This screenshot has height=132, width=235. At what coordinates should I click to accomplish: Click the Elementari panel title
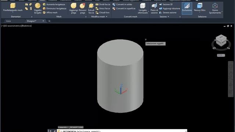point(16,16)
